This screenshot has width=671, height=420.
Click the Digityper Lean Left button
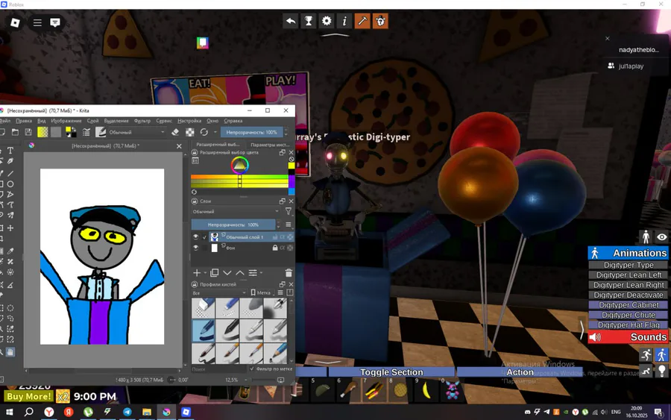click(629, 275)
